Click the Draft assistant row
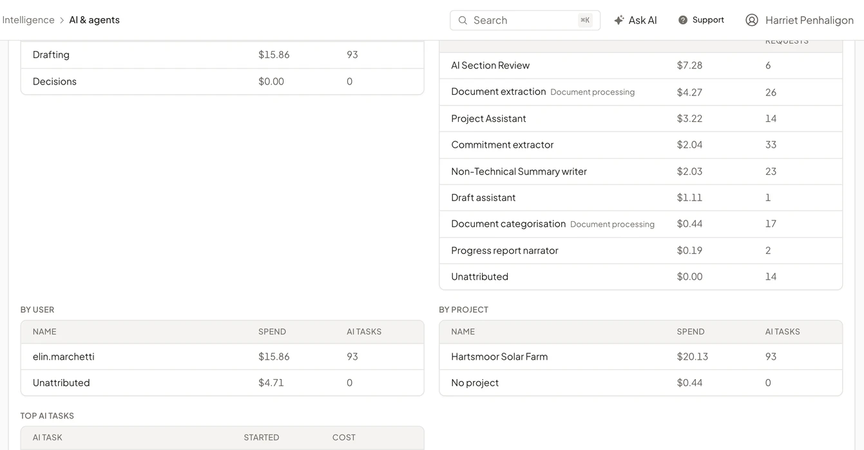The image size is (864, 450). 640,198
